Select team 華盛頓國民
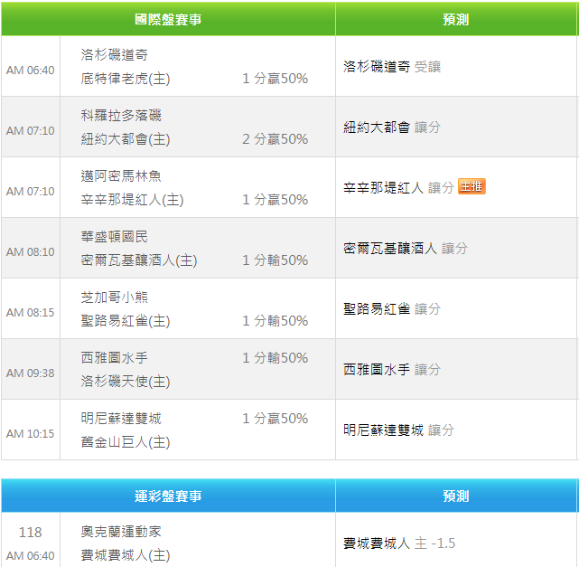 (x=115, y=237)
